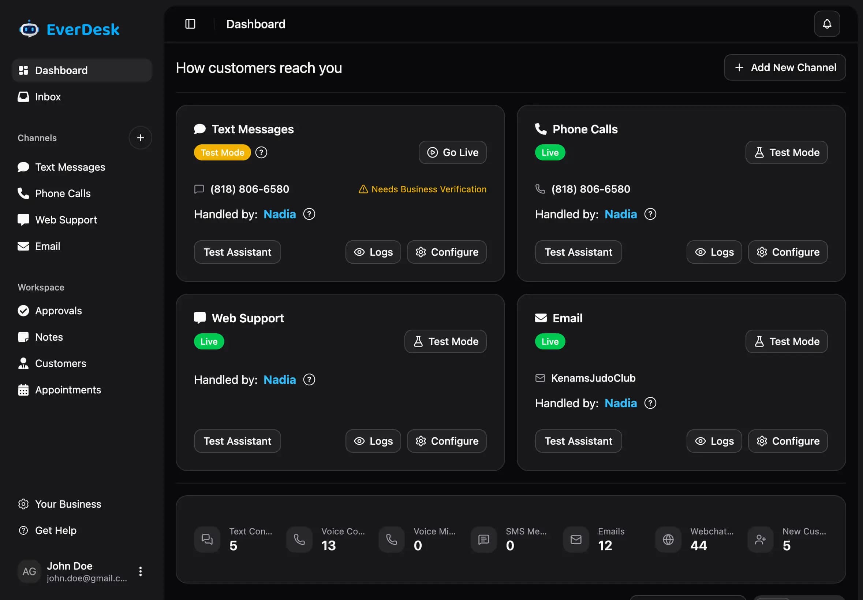This screenshot has width=863, height=600.
Task: Select the Text Messages channel in sidebar
Action: (70, 167)
